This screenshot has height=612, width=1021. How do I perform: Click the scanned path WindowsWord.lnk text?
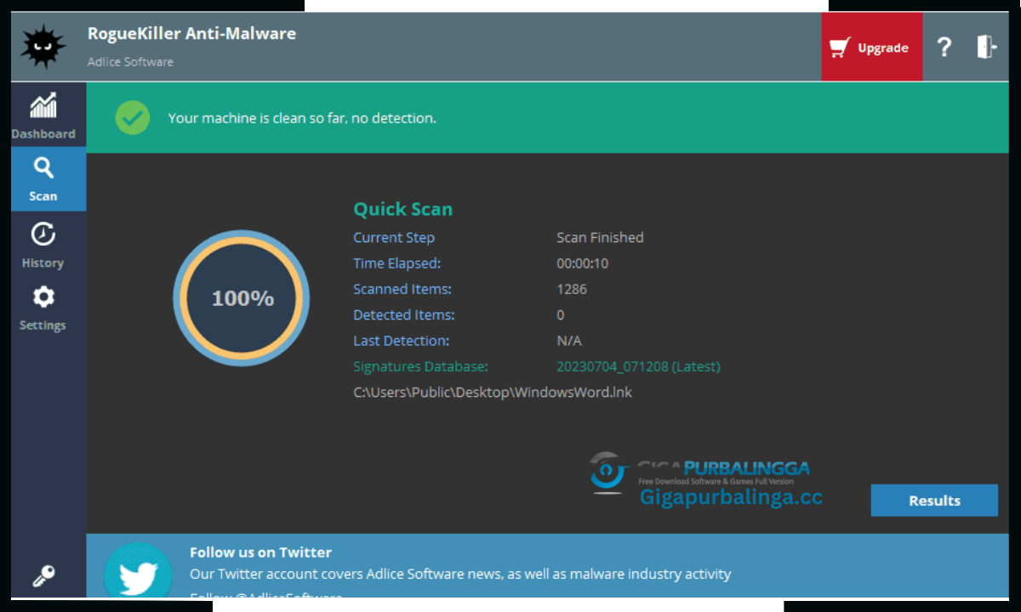(493, 392)
